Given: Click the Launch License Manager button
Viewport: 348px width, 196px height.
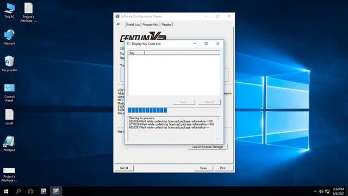Looking at the screenshot, I should click(x=208, y=147).
